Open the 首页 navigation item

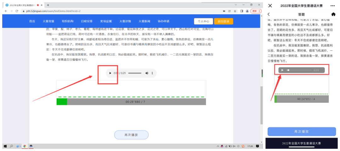[x=32, y=21]
